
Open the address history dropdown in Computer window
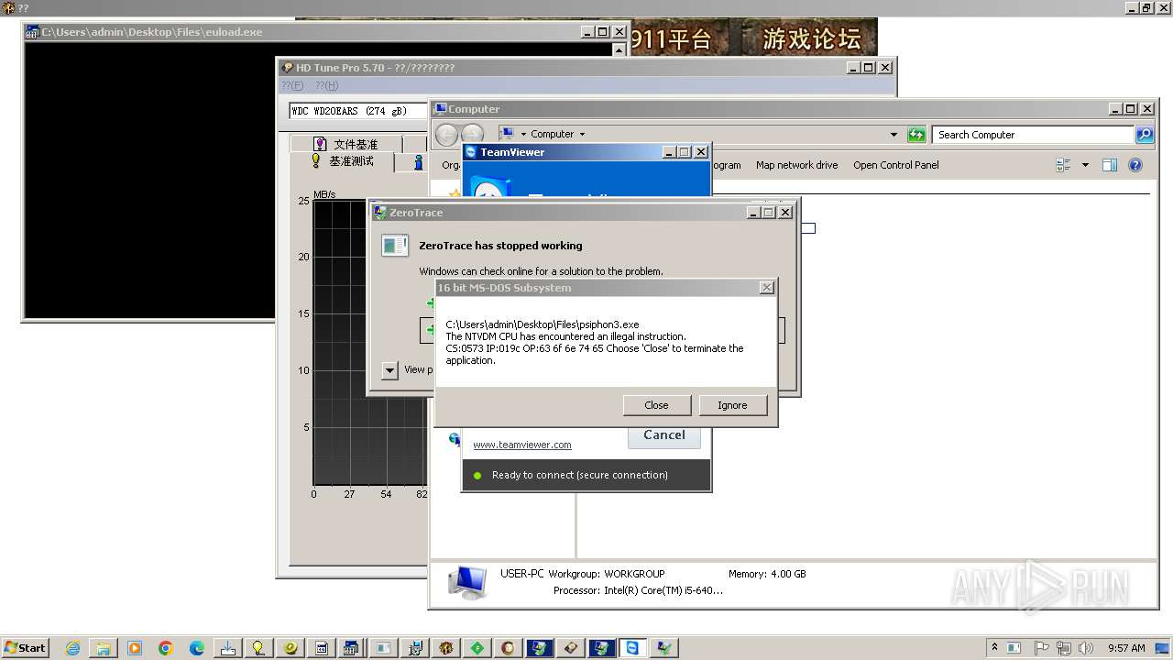[893, 135]
